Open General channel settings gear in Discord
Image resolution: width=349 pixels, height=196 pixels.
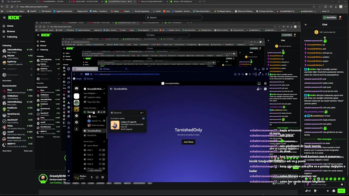(104, 112)
